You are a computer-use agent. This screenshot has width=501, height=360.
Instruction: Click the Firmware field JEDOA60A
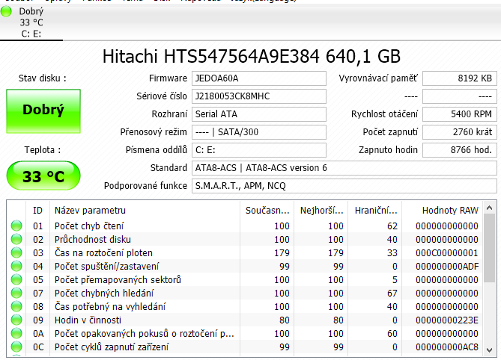(259, 78)
